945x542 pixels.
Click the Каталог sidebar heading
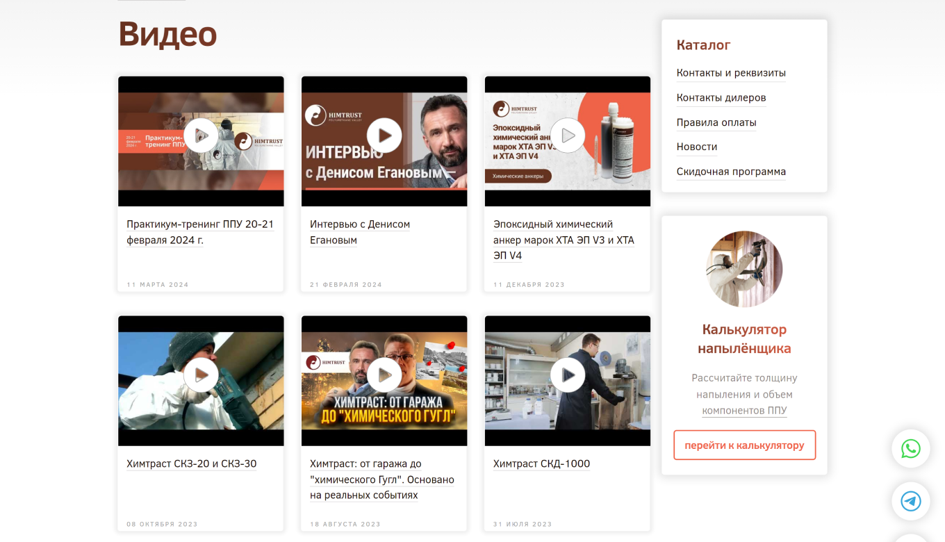pyautogui.click(x=703, y=45)
